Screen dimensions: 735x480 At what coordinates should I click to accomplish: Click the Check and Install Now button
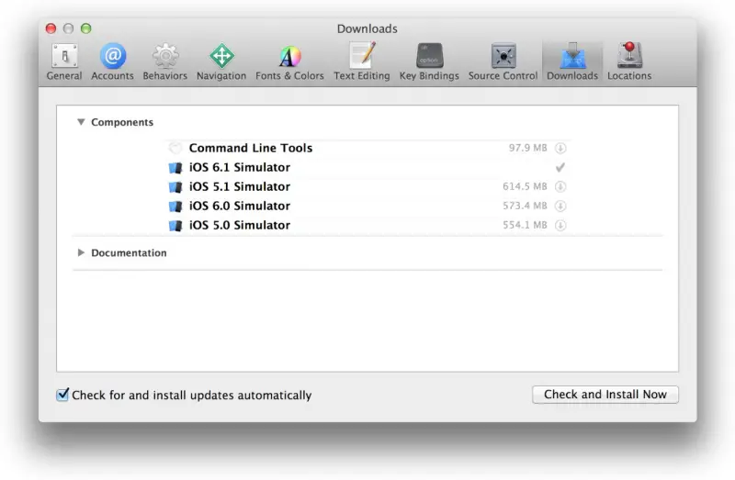point(605,395)
